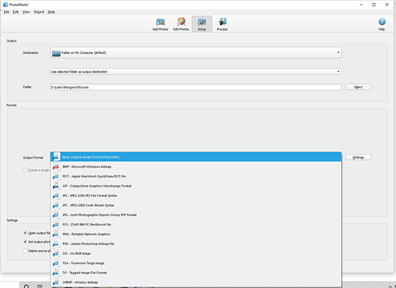Screen dimensions: 396x288
Task: Open the Wizard menu
Action: pyautogui.click(x=39, y=12)
